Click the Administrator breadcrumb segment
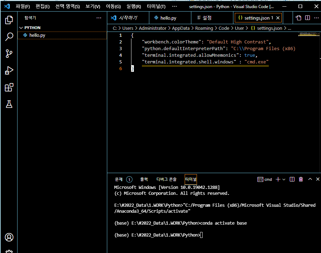Screen dimensions: 321x253 click(152, 28)
